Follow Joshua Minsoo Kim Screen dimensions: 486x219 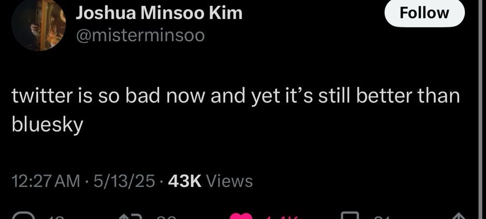pos(424,13)
